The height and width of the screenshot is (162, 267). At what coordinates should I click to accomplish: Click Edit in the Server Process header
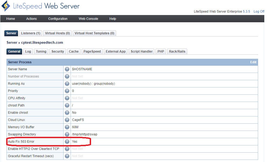pos(253,62)
